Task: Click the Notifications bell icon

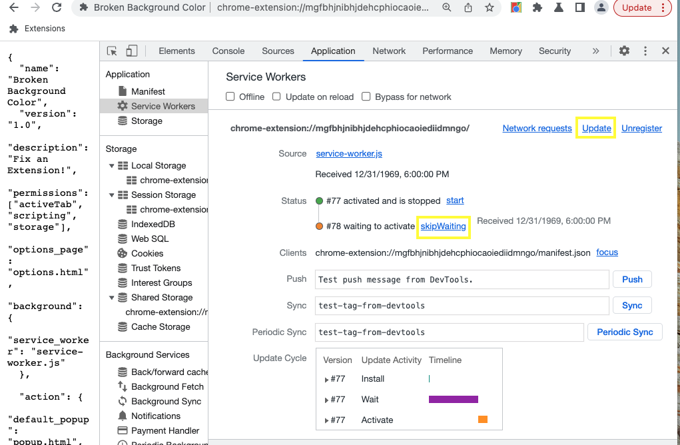Action: point(122,416)
